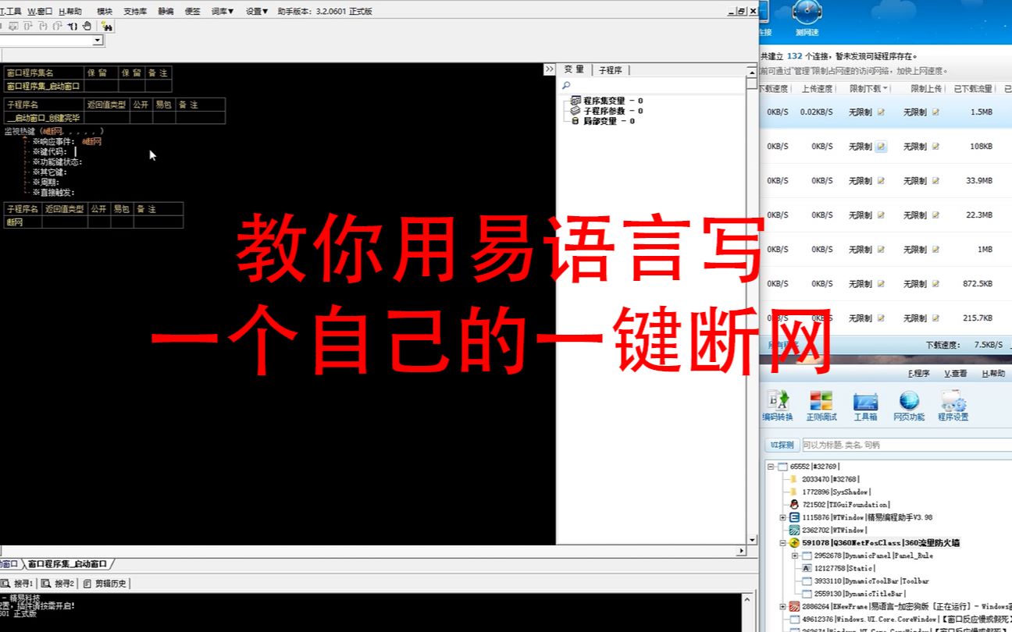Click the 支持库 toolbar button
The height and width of the screenshot is (632, 1012).
click(135, 12)
